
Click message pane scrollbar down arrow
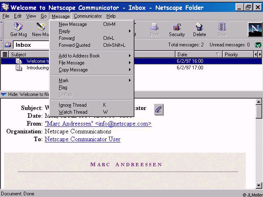259,185
